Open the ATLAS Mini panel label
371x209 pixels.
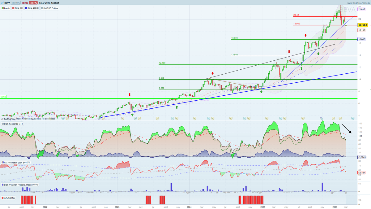(x=8, y=198)
